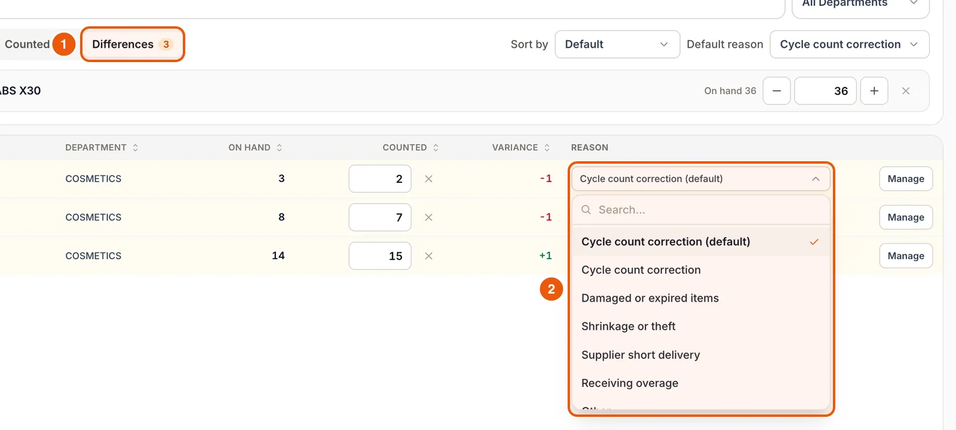The height and width of the screenshot is (430, 956).
Task: Sort table by Department column arrows
Action: tap(136, 148)
